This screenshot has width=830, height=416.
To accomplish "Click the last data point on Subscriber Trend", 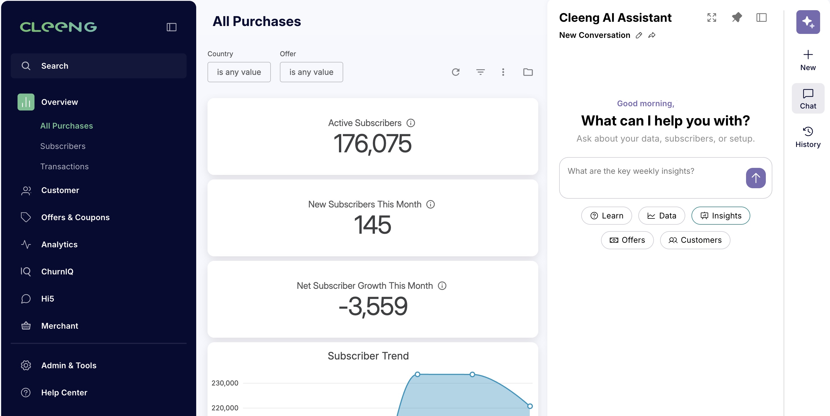I will 530,406.
